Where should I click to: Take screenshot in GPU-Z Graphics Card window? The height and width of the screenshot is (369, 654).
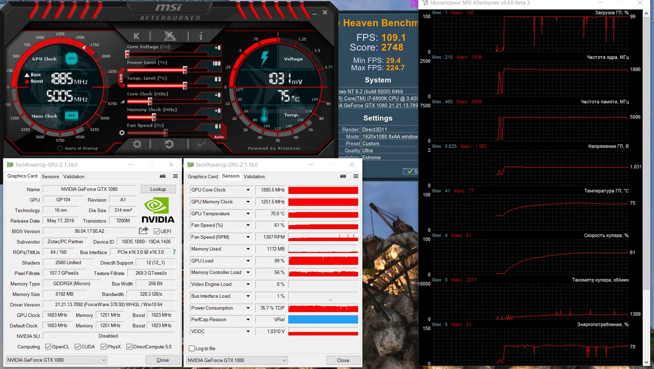coord(163,176)
